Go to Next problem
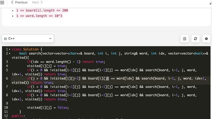The width and height of the screenshot is (212, 119). tap(37, 2)
